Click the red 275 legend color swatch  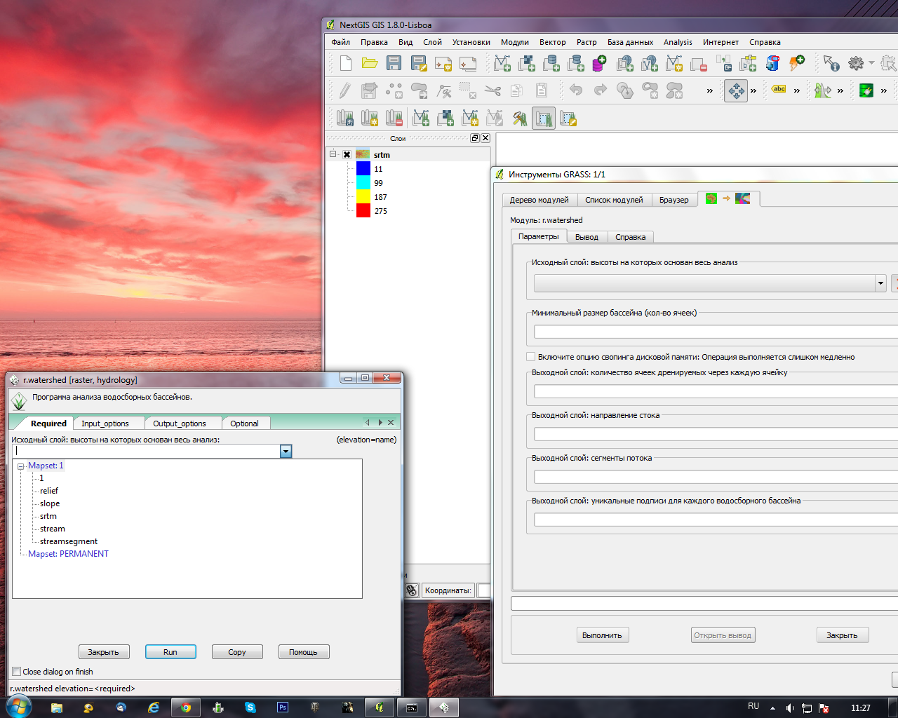(363, 211)
